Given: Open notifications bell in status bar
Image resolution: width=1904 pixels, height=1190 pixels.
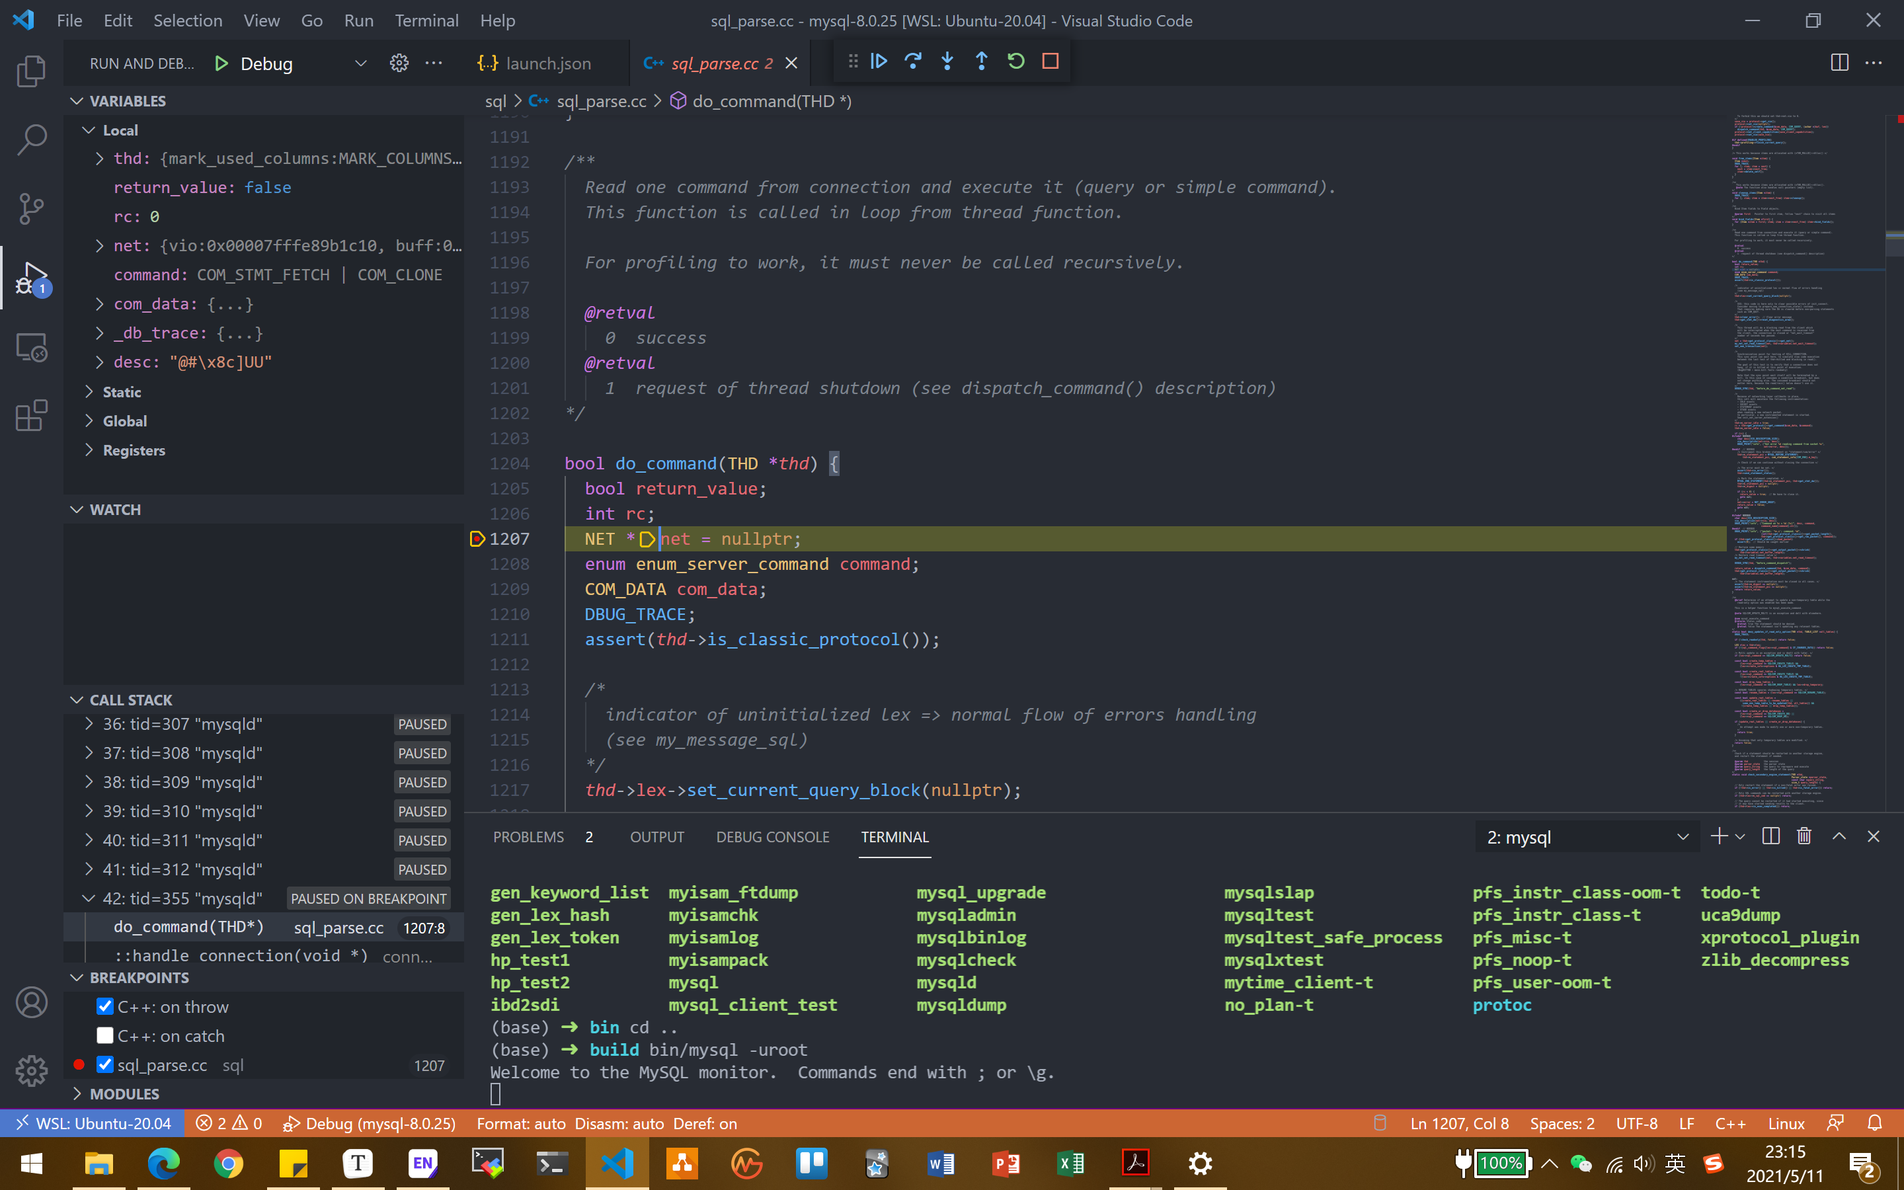Looking at the screenshot, I should [1875, 1123].
